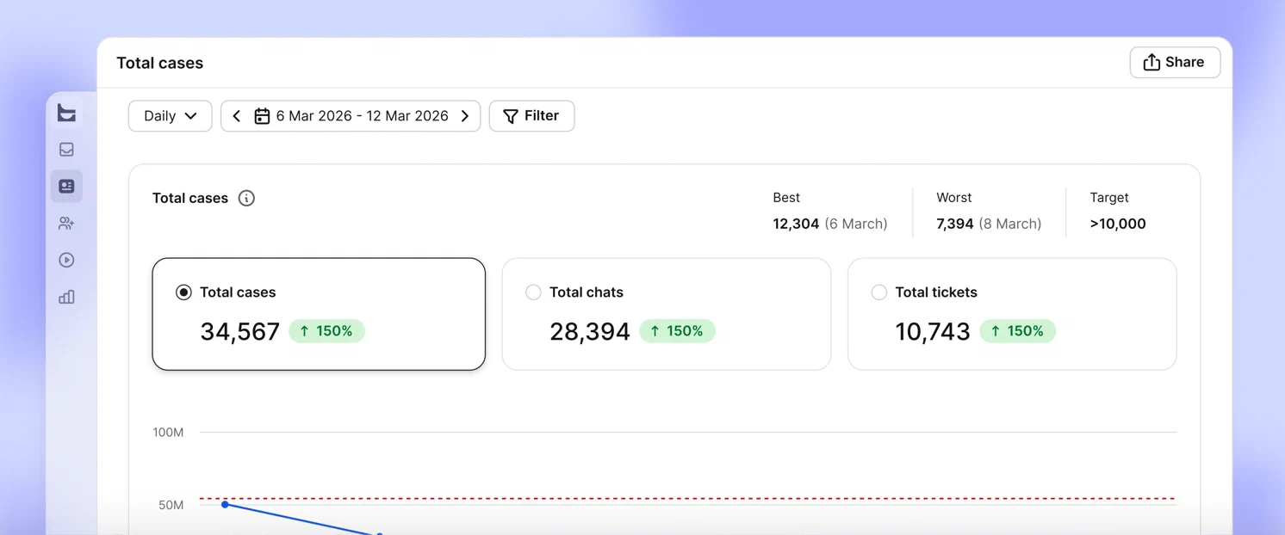Click the 34,567 total cases value
This screenshot has height=535, width=1285.
[240, 332]
